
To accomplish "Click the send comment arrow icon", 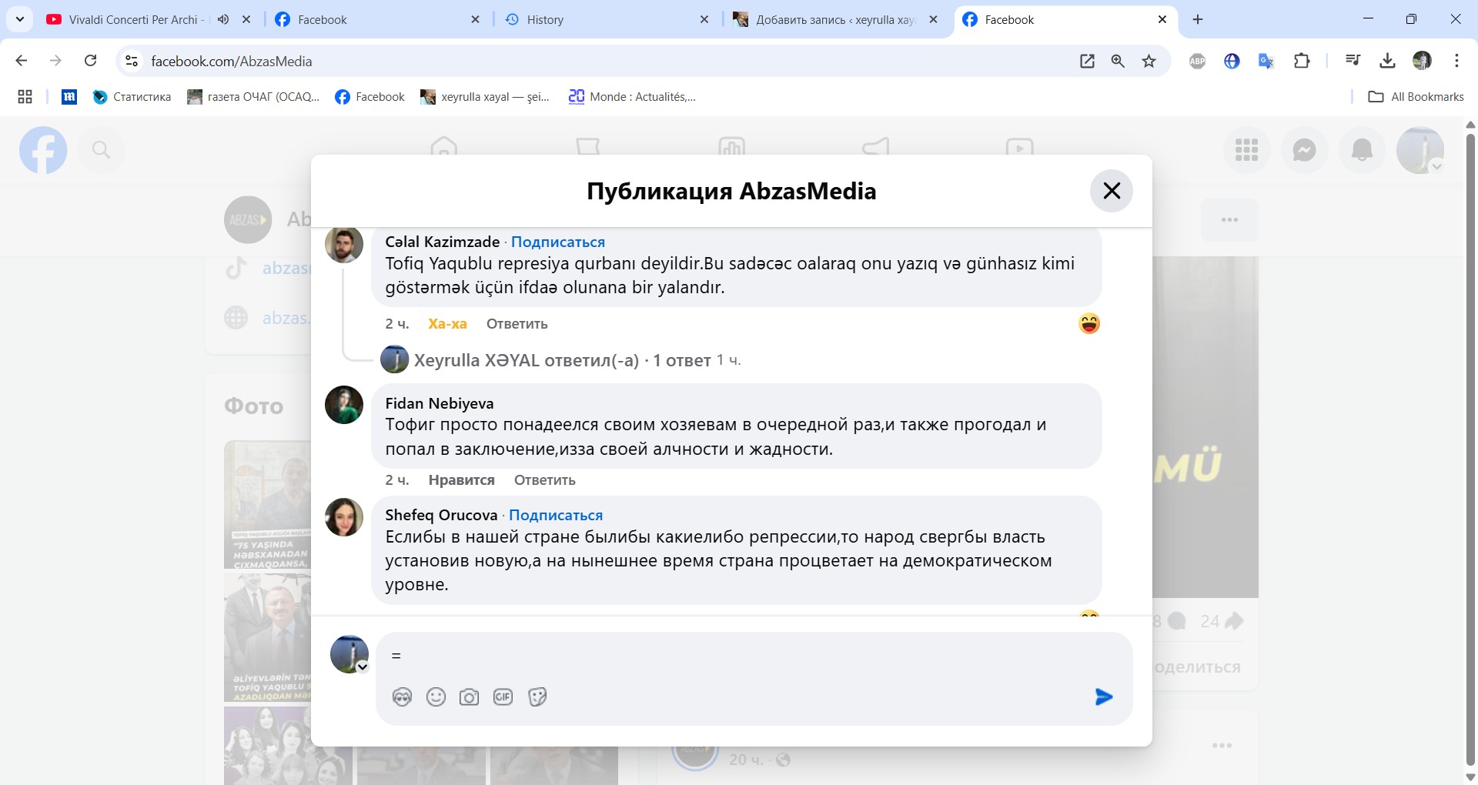I will pyautogui.click(x=1103, y=697).
